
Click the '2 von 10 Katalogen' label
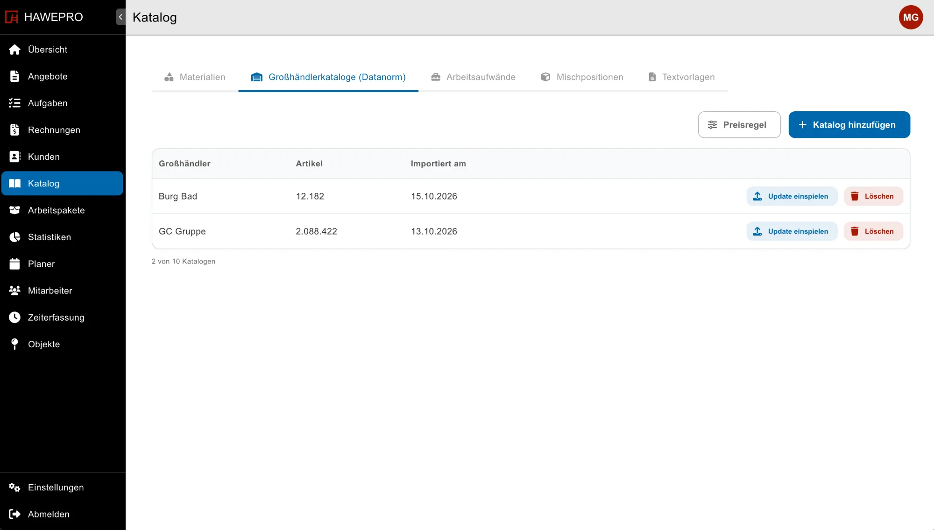pos(184,261)
